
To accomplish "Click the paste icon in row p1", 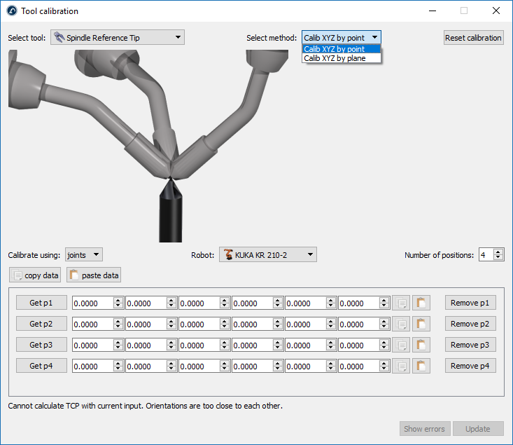I will tap(421, 303).
